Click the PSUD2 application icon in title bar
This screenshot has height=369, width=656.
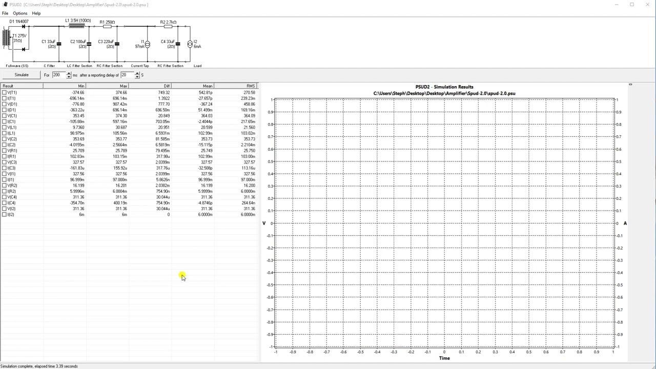pos(5,4)
